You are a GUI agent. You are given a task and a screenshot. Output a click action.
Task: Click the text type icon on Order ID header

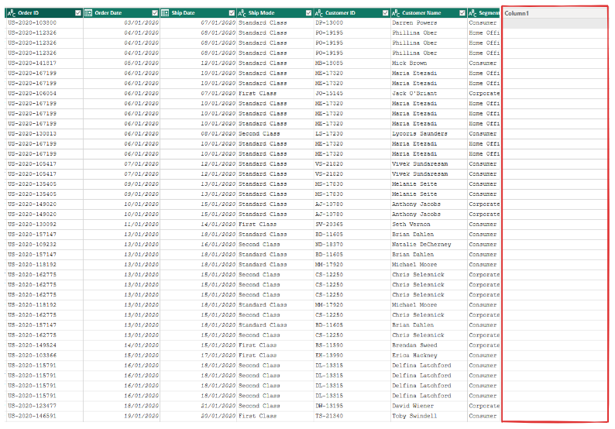[x=12, y=13]
